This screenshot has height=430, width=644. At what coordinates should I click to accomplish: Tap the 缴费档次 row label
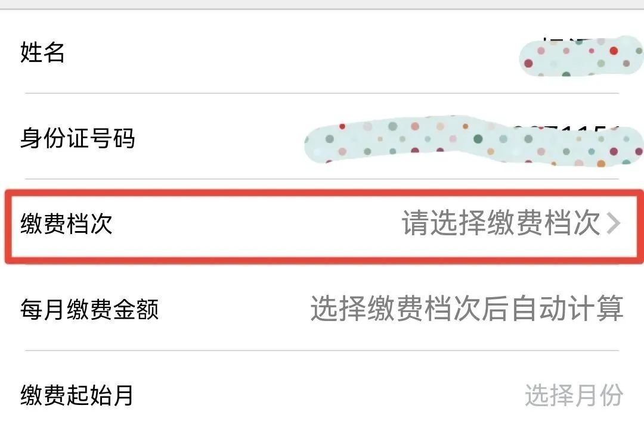pyautogui.click(x=66, y=225)
